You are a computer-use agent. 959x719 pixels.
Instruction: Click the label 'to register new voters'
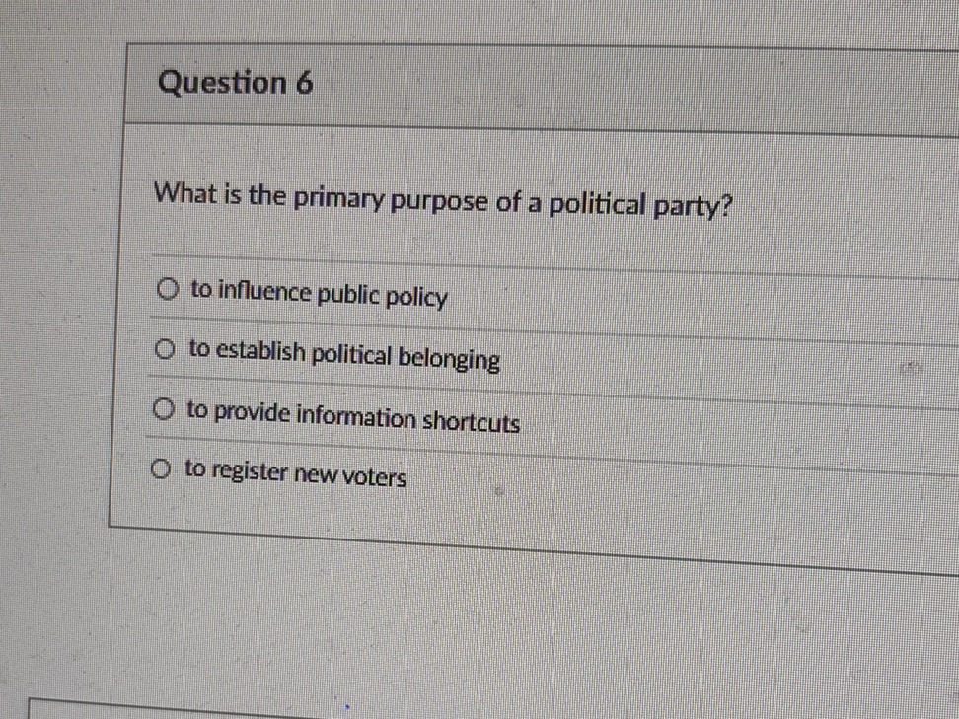[294, 476]
